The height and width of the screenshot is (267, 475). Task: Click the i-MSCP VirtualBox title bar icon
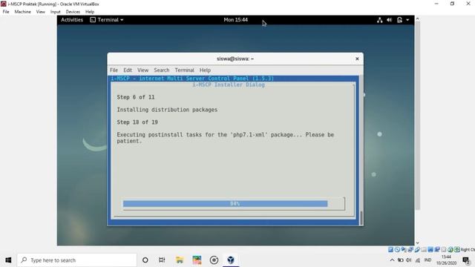(4, 4)
